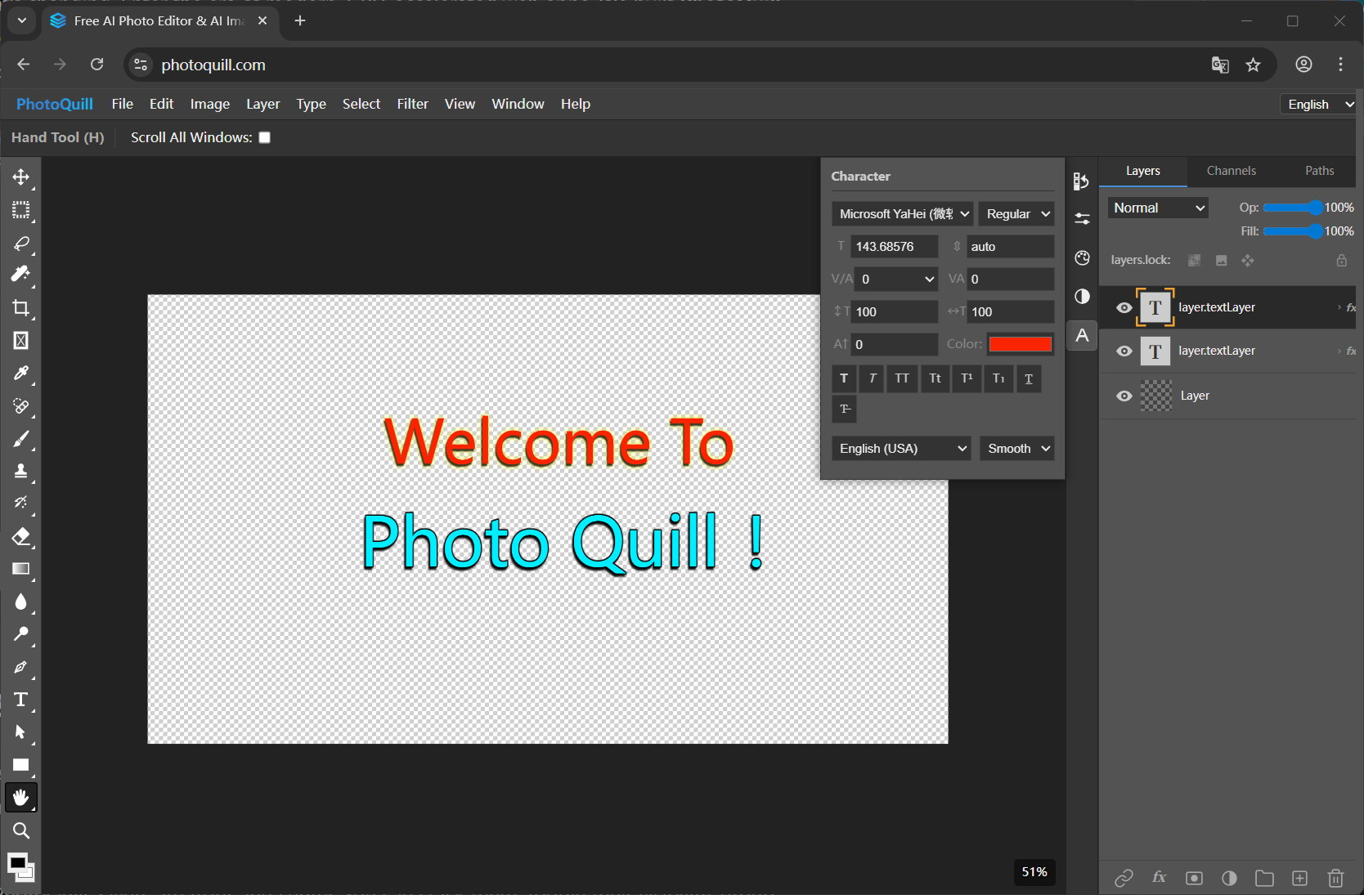Select the Eyedropper tool

(x=21, y=374)
